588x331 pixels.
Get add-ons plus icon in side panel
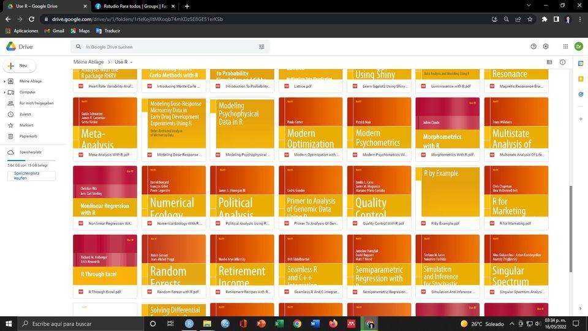pos(581,119)
